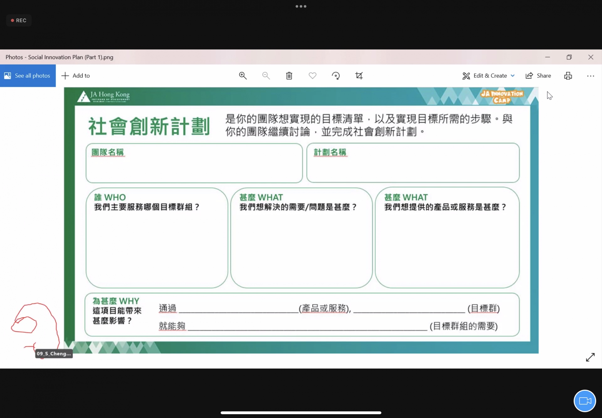Click the REC recording indicator
Screen dimensions: 602x418
coord(19,20)
